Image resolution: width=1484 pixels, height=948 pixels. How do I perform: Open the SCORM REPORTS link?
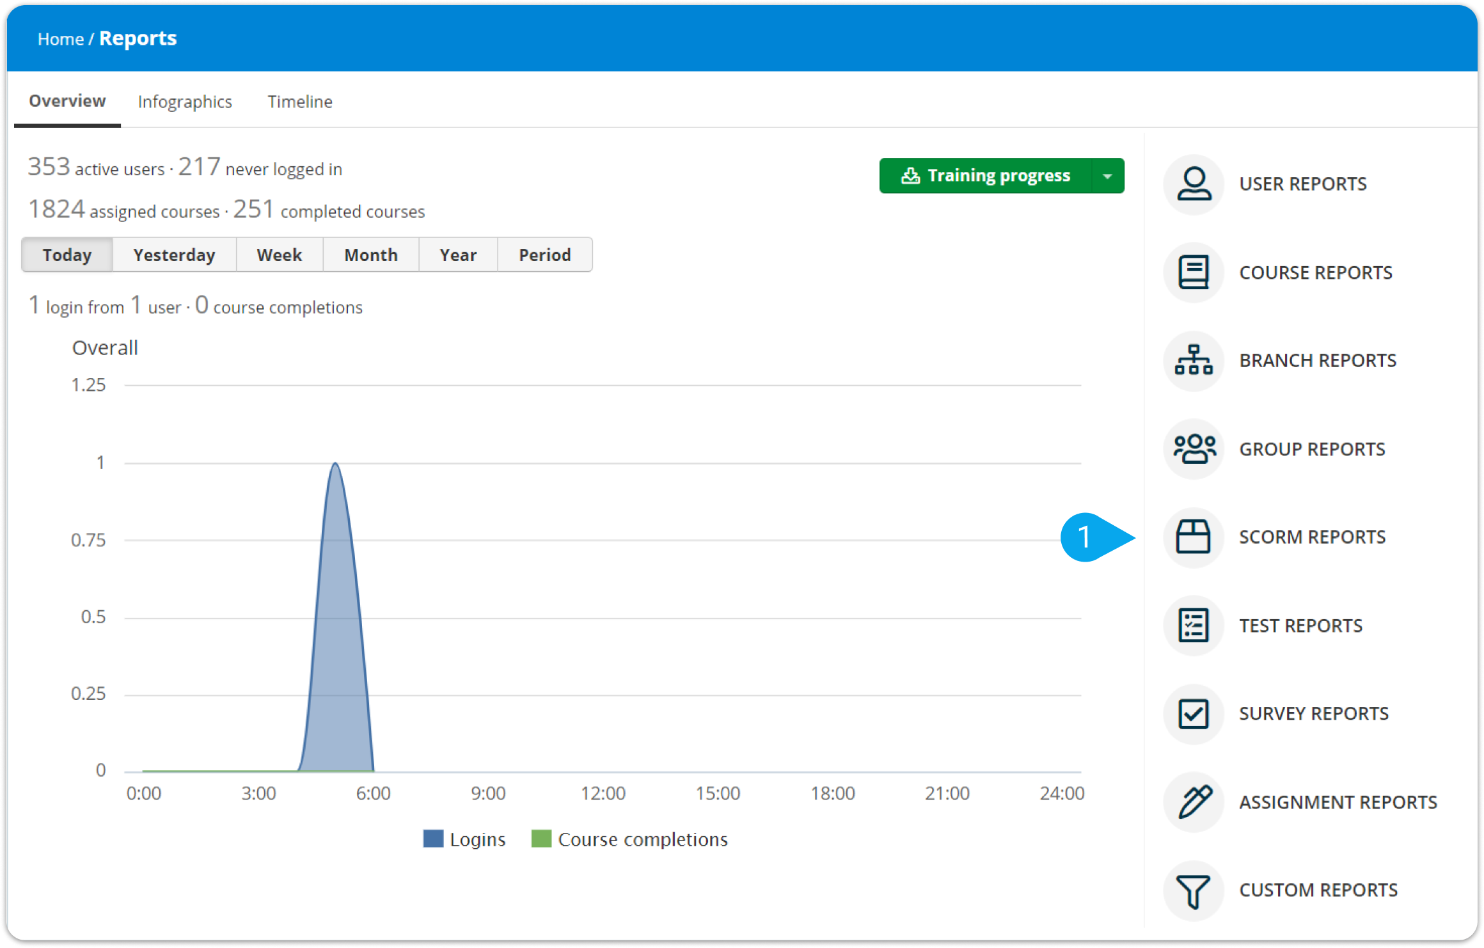[x=1312, y=537]
